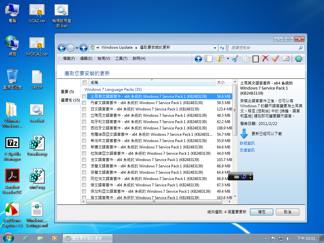The width and height of the screenshot is (324, 243).
Task: Sort the list by the 大小 column header
Action: 224,83
